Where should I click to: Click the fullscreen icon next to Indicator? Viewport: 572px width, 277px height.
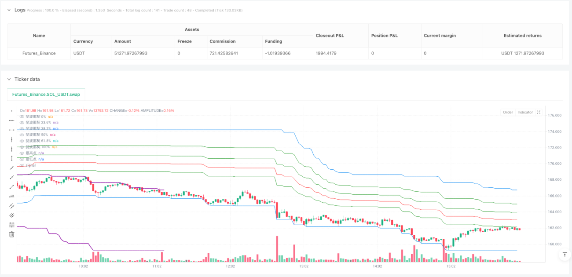coord(539,112)
